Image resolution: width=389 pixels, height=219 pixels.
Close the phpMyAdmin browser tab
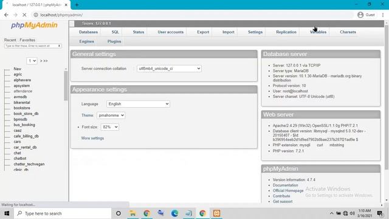coord(66,5)
